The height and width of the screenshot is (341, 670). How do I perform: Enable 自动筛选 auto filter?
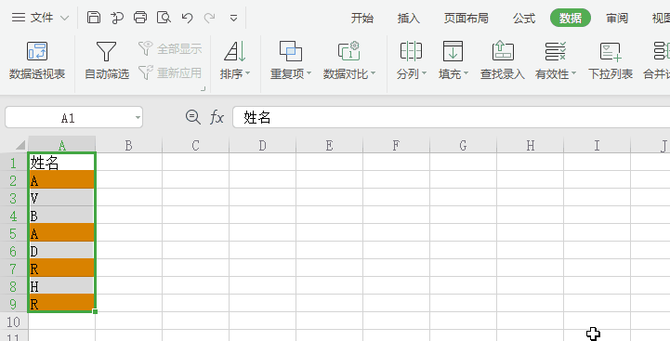(x=106, y=60)
